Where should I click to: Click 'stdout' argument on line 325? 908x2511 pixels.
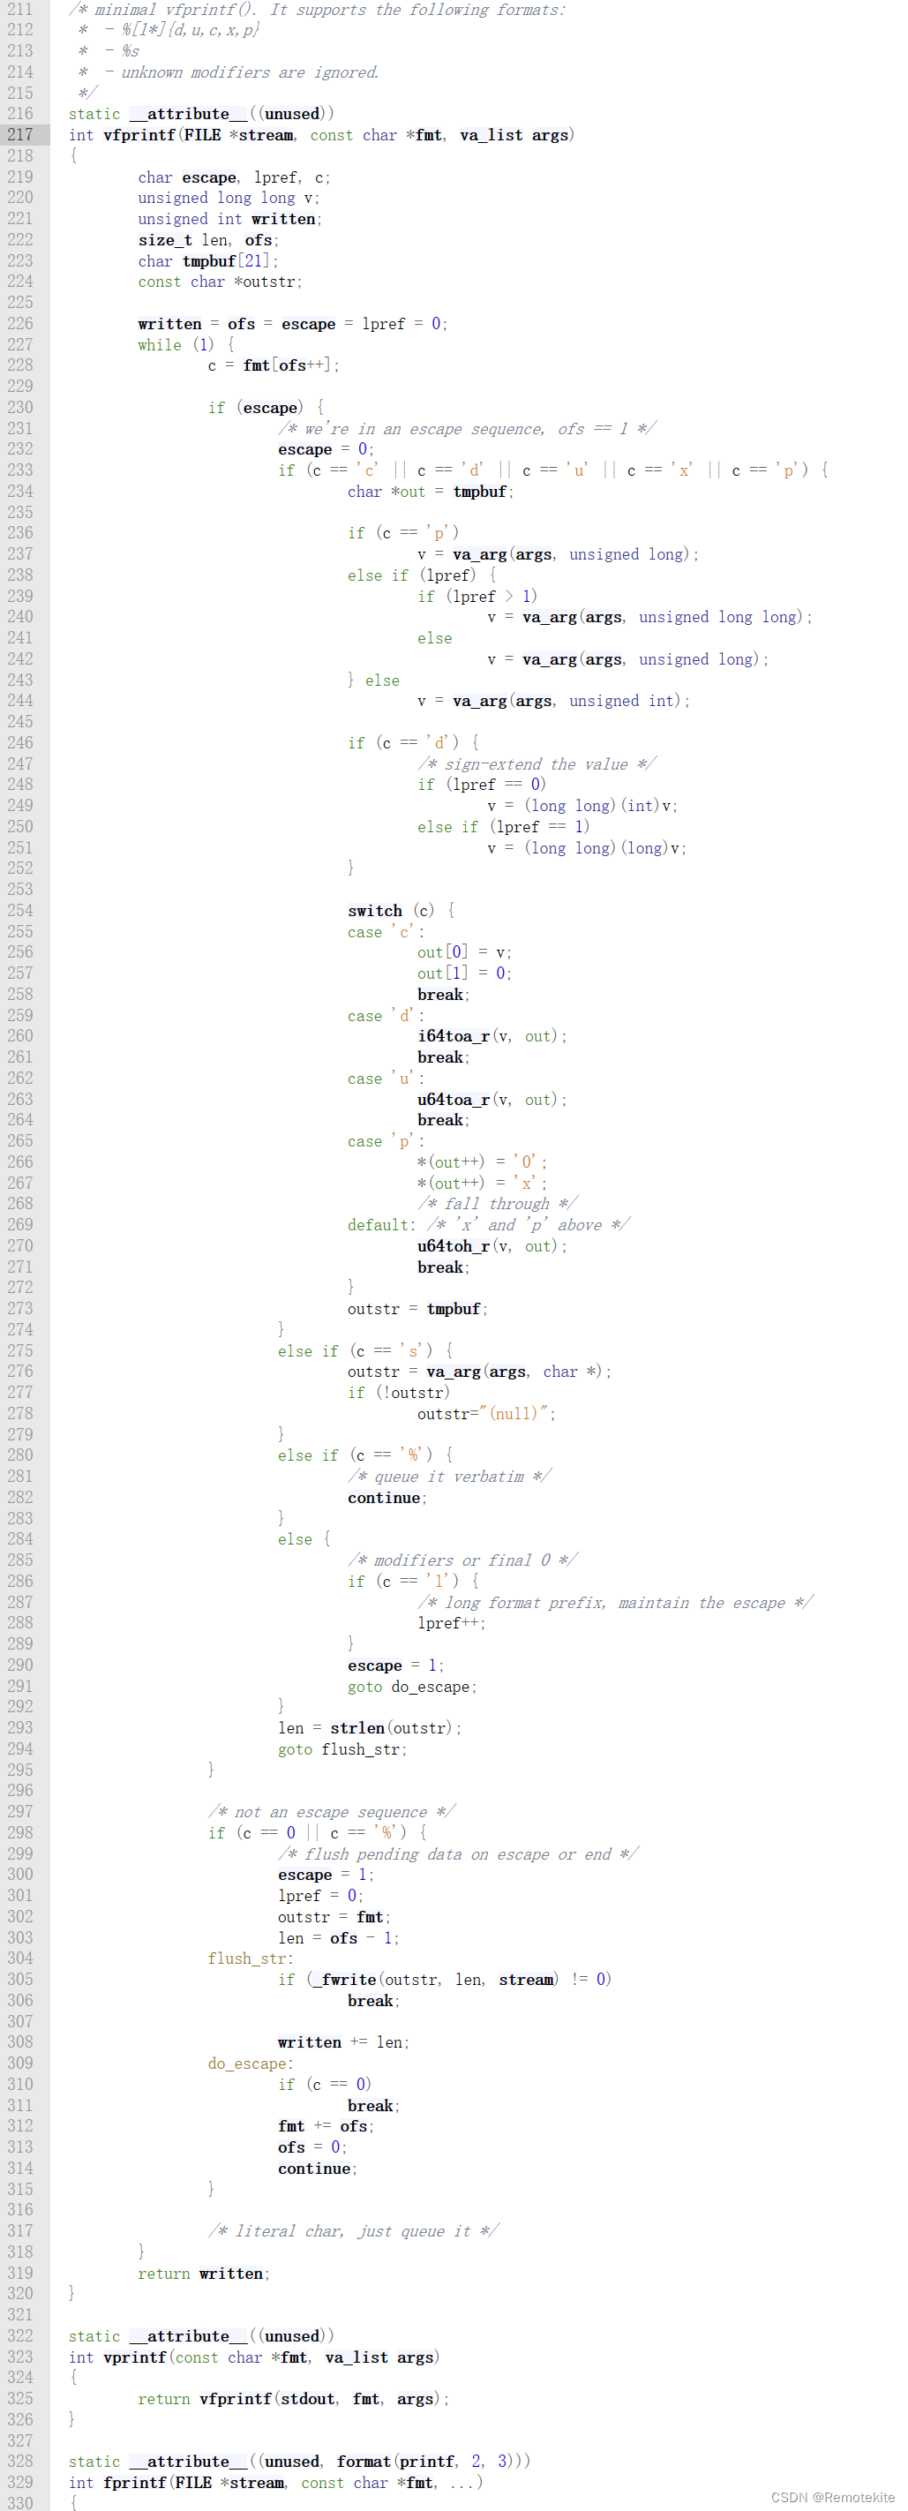click(308, 2398)
